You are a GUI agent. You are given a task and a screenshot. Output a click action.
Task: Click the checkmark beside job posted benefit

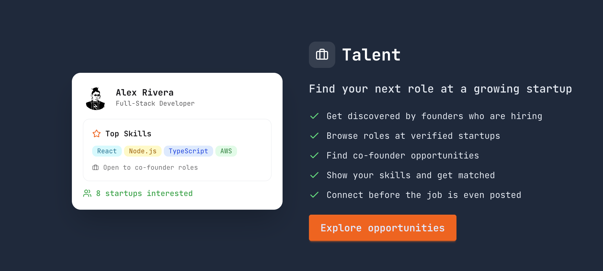[x=314, y=195]
